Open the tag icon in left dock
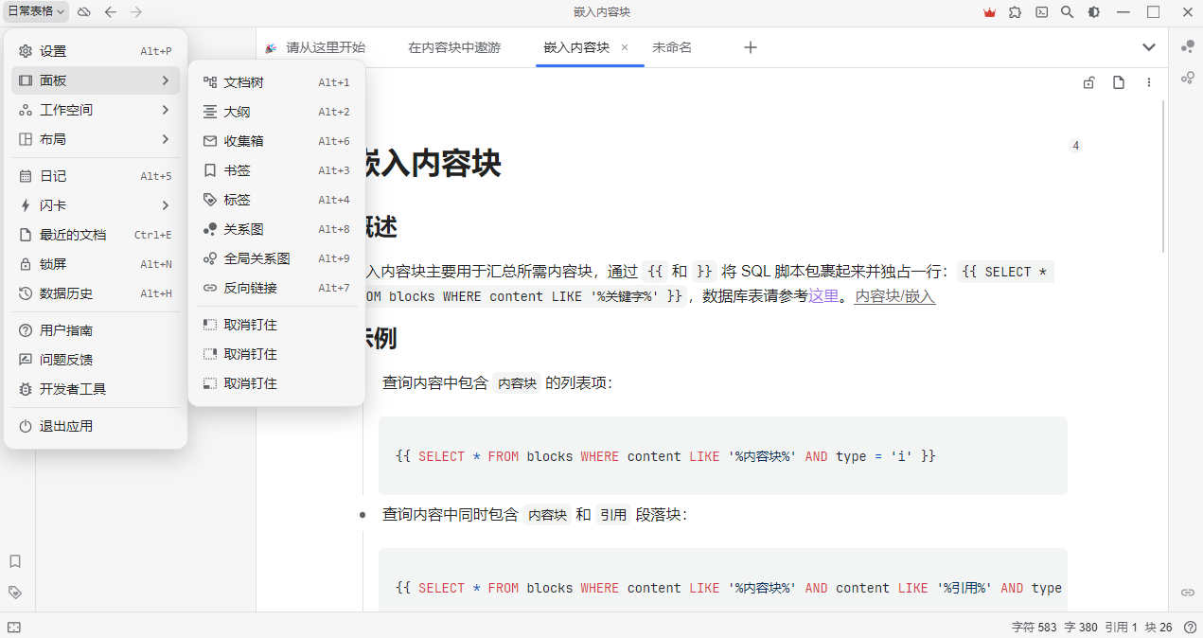This screenshot has width=1203, height=638. coord(15,592)
